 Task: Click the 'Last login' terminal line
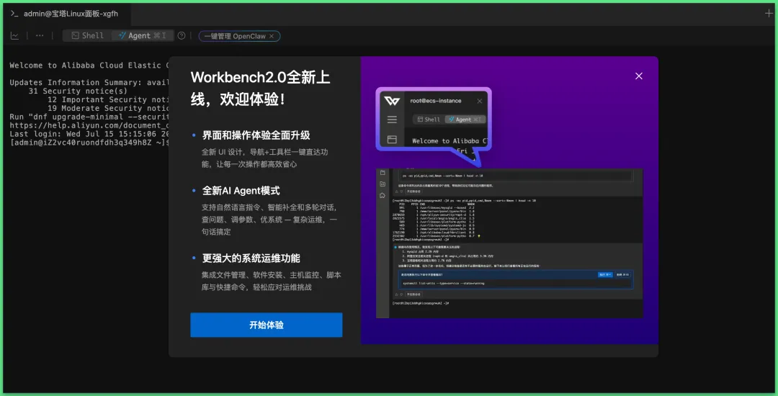(x=89, y=134)
